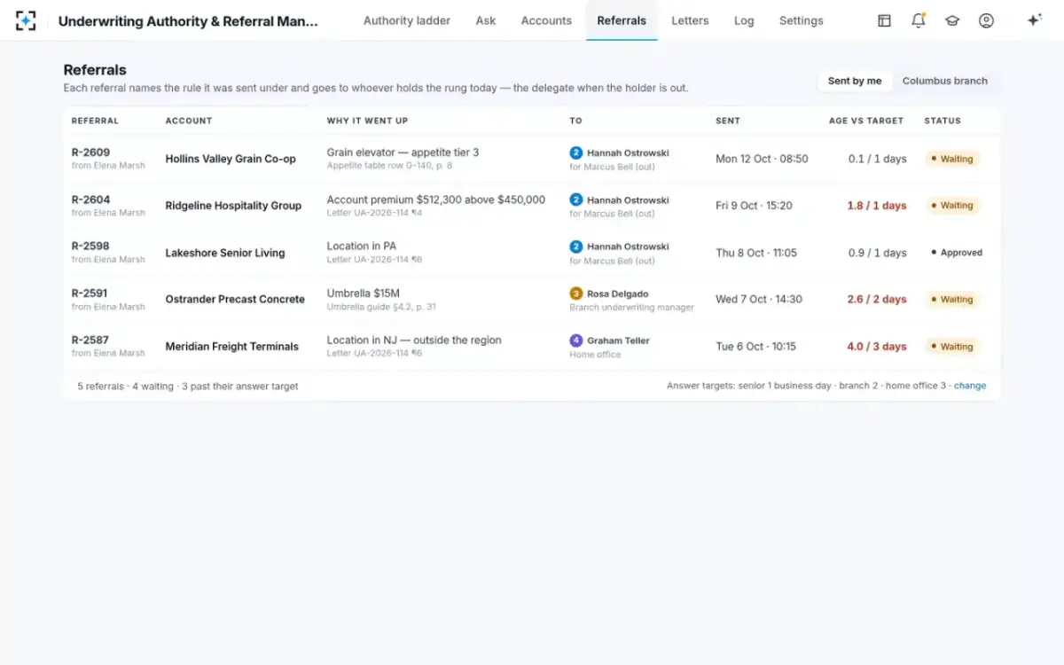Screen dimensions: 1064x665
Task: Switch to Authority ladder tab
Action: click(x=407, y=20)
